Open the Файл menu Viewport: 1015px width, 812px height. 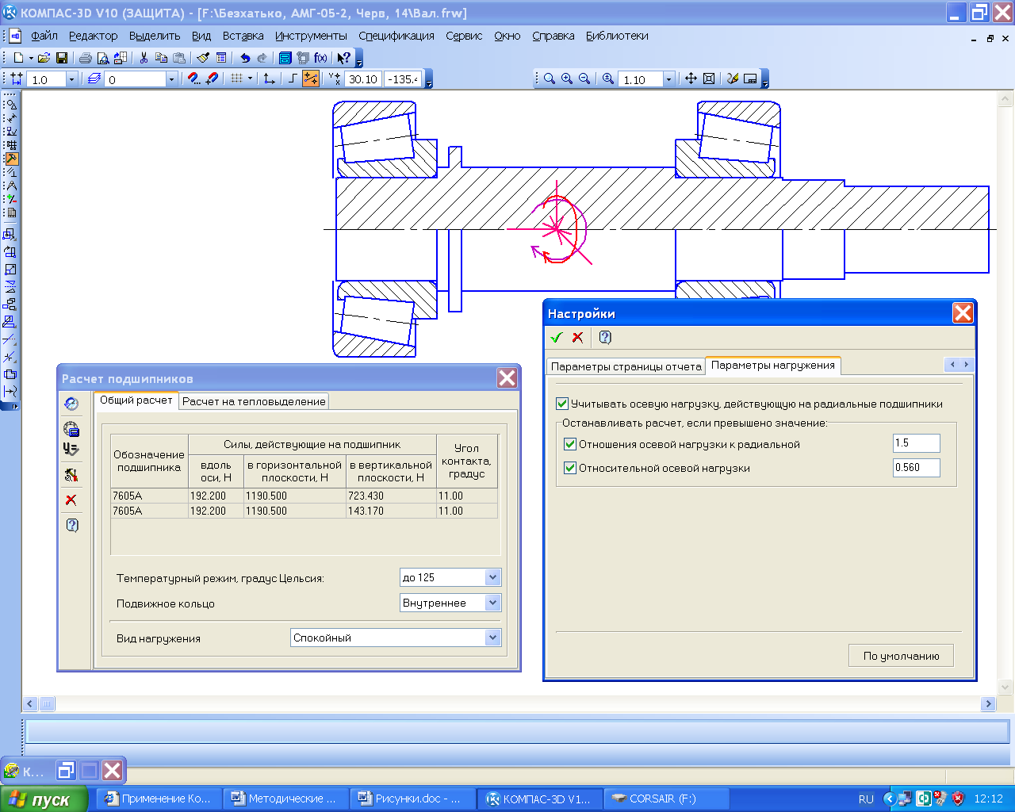pyautogui.click(x=44, y=36)
